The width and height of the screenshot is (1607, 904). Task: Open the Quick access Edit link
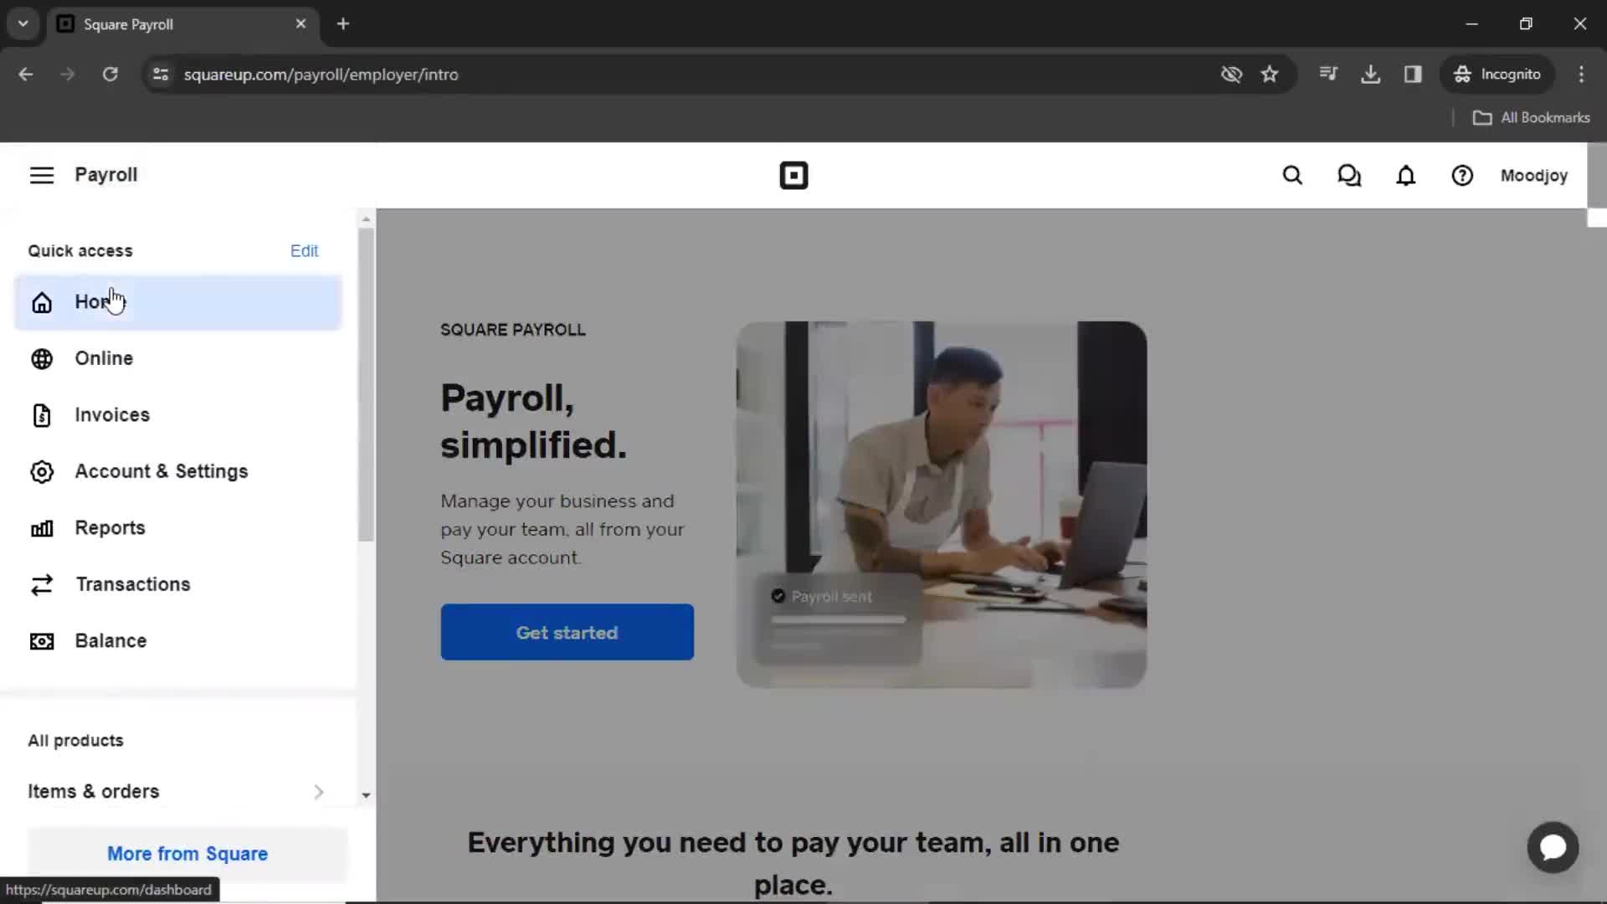pos(304,249)
